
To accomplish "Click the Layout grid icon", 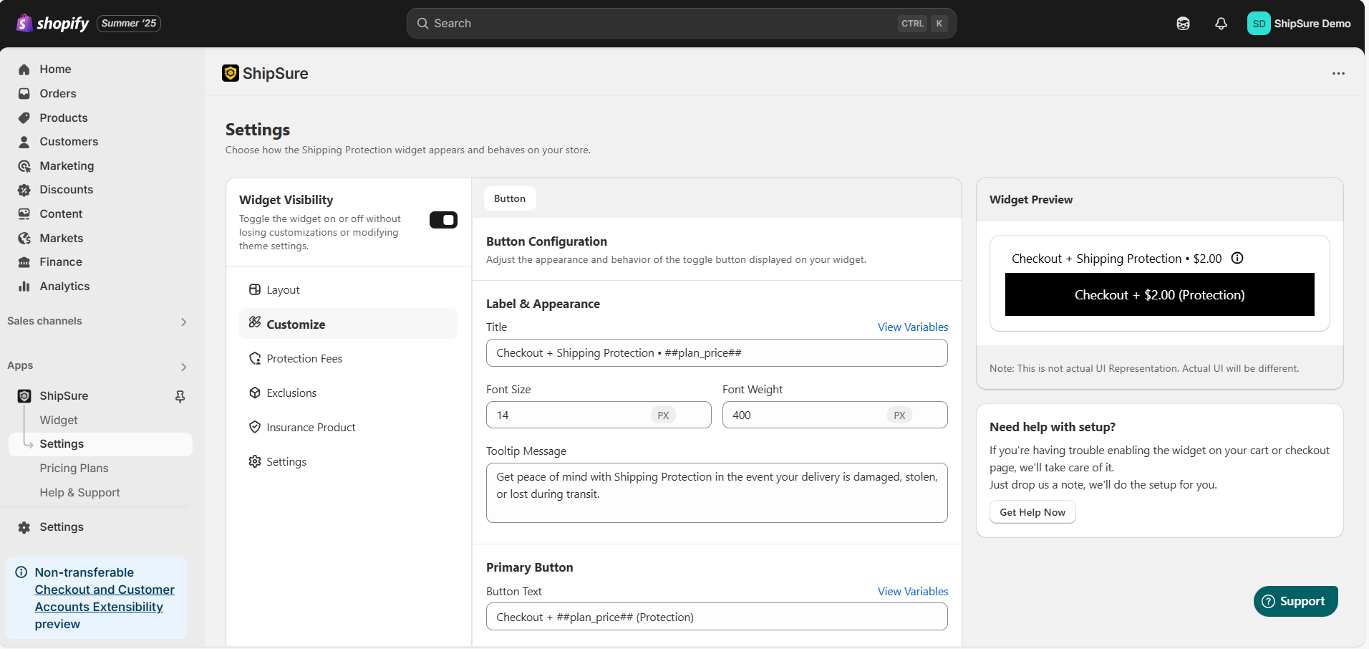I will [x=255, y=289].
